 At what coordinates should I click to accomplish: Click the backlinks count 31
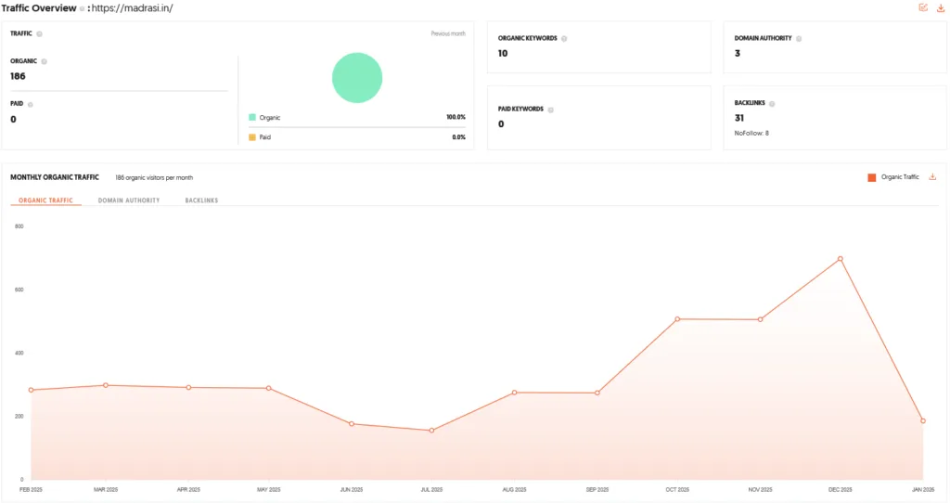pos(739,118)
